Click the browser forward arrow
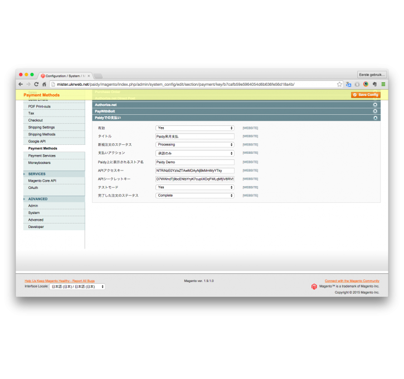This screenshot has height=379, width=404. 28,84
